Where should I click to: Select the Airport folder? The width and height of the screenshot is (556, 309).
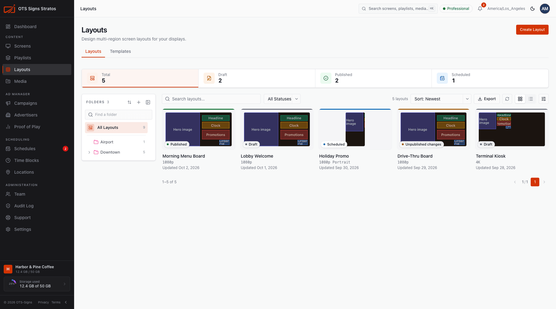point(116,142)
